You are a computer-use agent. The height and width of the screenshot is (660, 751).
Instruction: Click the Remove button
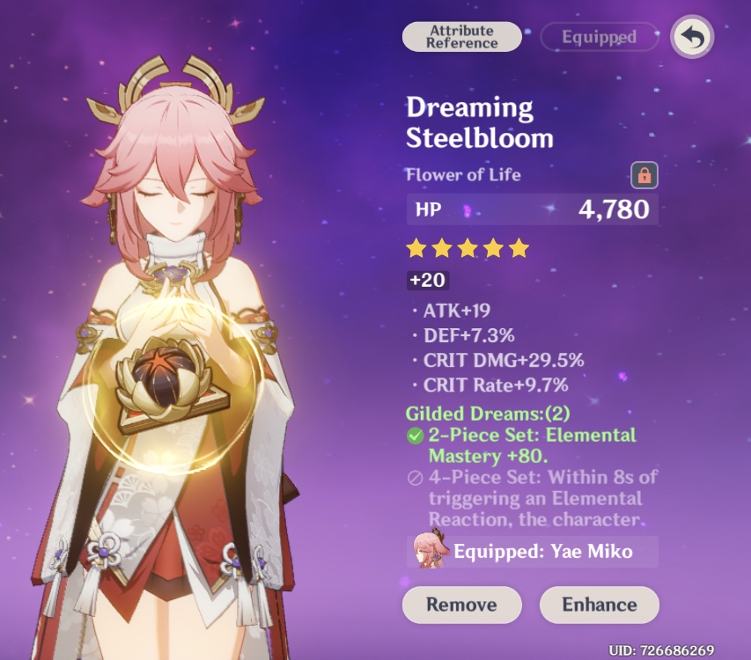point(461,605)
